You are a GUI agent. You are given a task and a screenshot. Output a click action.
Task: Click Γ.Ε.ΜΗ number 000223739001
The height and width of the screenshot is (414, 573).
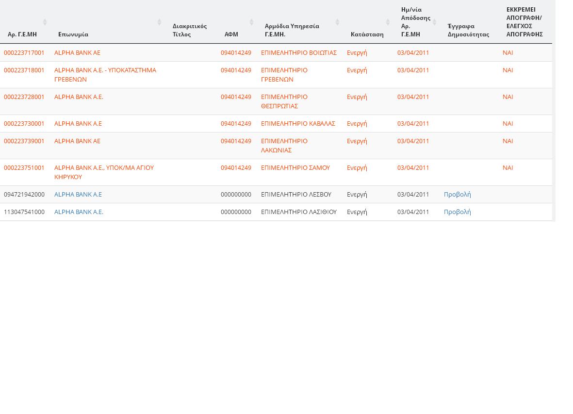point(24,141)
